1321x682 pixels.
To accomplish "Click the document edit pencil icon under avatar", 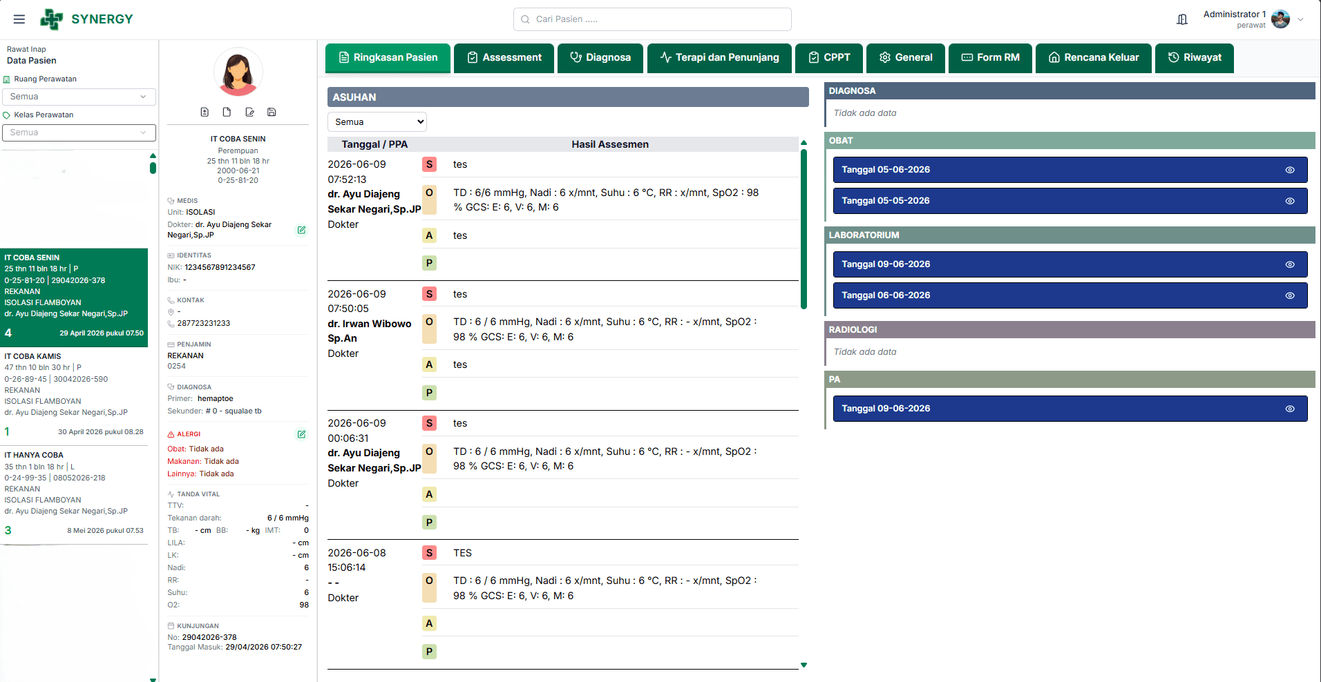I will click(x=249, y=112).
